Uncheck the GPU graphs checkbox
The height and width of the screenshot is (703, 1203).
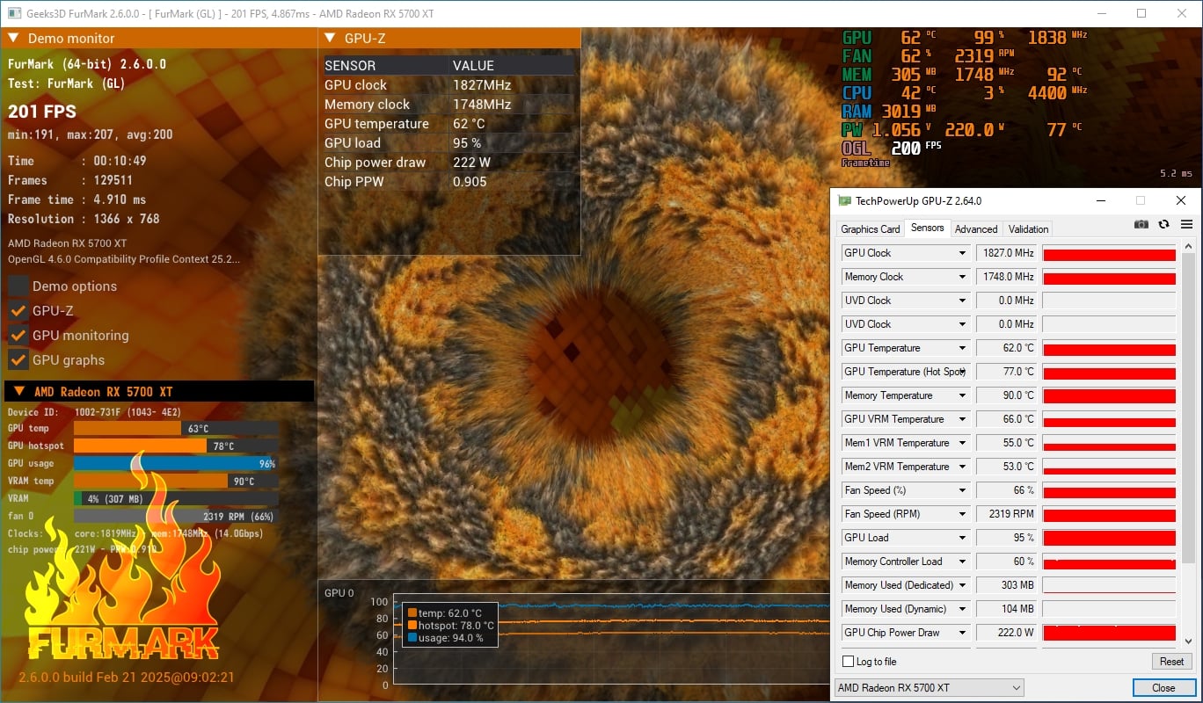coord(18,359)
